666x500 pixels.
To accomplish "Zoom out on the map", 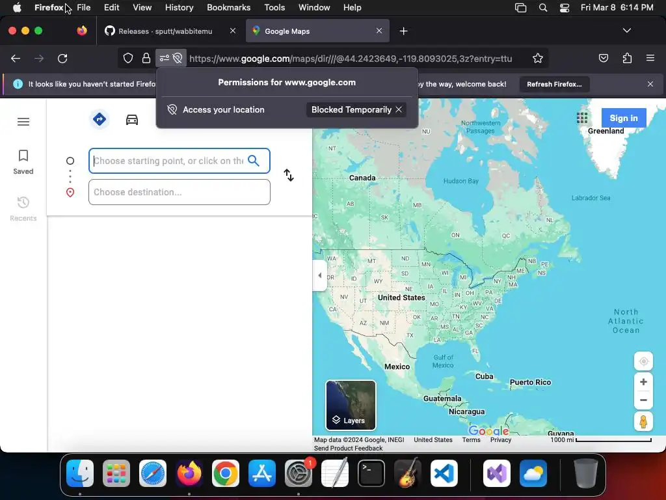I will point(643,400).
